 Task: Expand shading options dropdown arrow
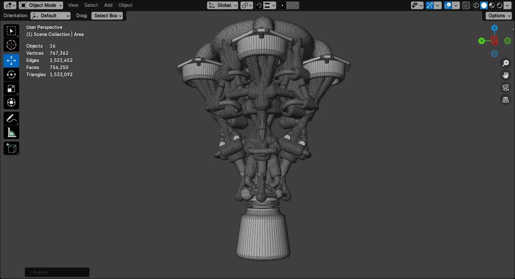pos(508,5)
